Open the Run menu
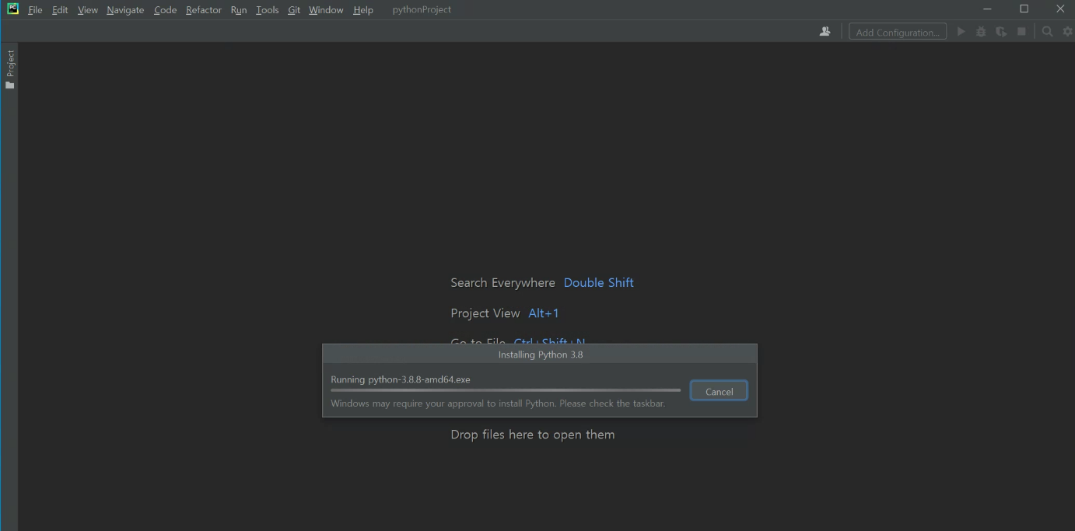Viewport: 1075px width, 531px height. 239,10
